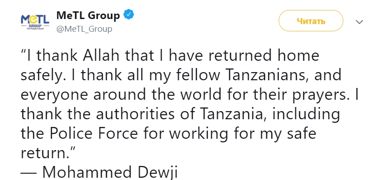Select the tweet line mentioning Allah
This screenshot has height=180, width=381.
click(x=170, y=56)
